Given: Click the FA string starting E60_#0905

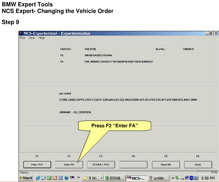Looking at the screenshot, I should (x=119, y=61).
